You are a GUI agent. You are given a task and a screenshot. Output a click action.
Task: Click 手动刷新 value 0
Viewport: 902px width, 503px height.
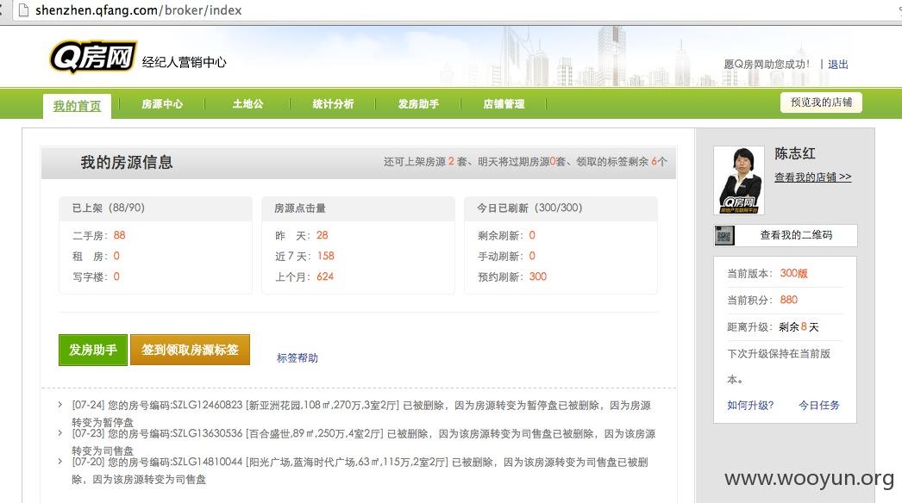pyautogui.click(x=532, y=256)
